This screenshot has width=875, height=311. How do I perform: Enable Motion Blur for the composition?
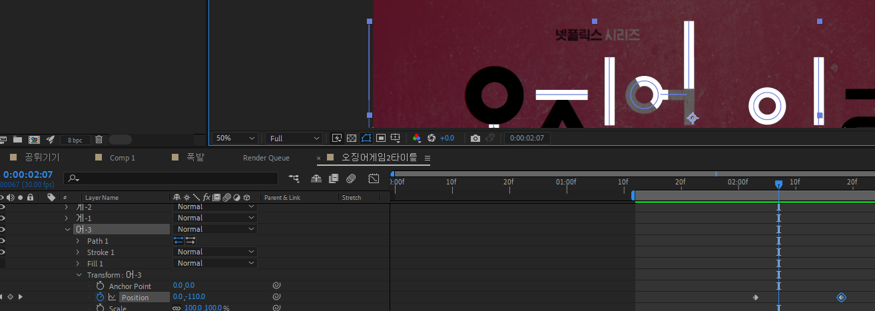(352, 178)
